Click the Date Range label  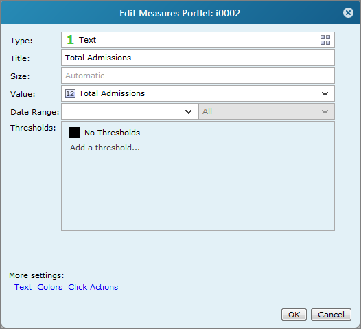tap(35, 112)
